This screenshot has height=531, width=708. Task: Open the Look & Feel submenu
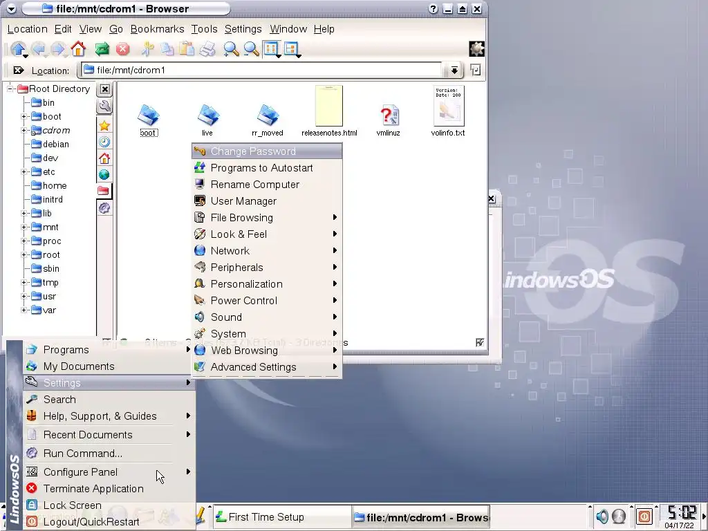(x=267, y=234)
